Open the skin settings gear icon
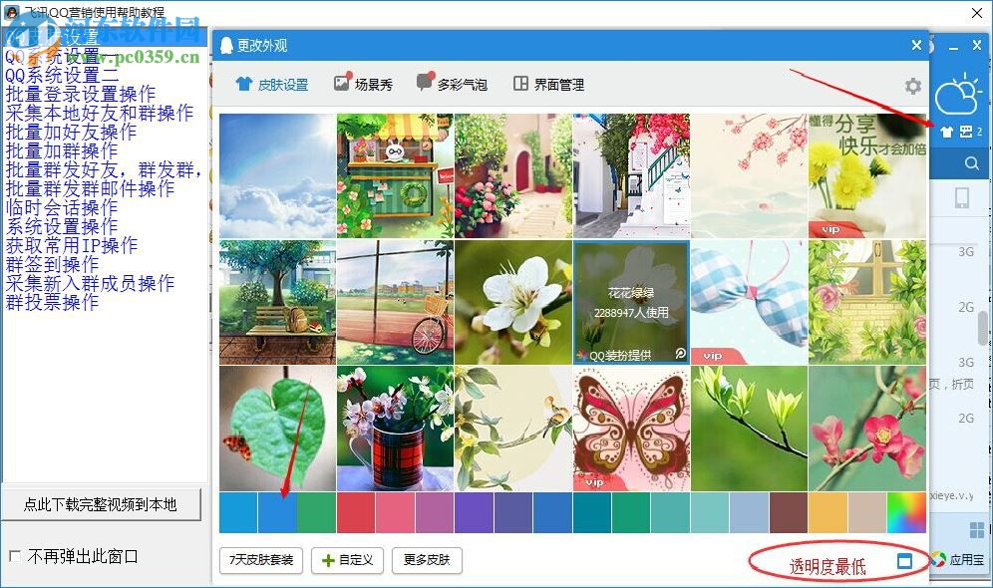This screenshot has height=588, width=993. (x=912, y=86)
